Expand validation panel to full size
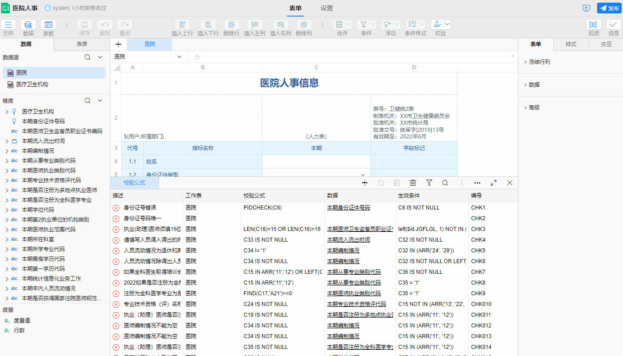 coord(493,183)
